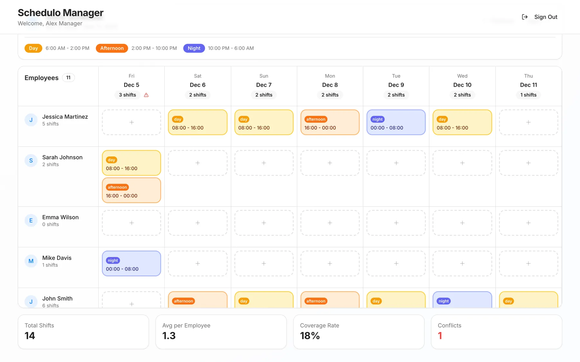This screenshot has width=580, height=362.
Task: Add a shift for Mike Davis on Dec 11
Action: point(528,263)
